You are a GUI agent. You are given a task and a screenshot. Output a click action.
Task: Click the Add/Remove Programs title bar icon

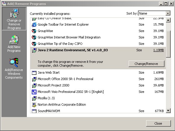coord(4,4)
